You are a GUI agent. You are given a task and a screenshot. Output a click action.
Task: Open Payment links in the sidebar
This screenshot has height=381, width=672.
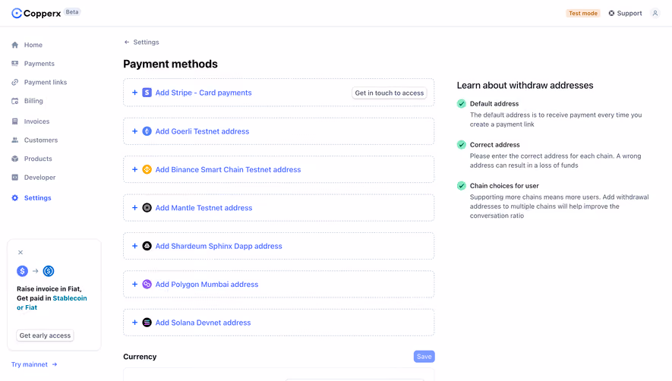pos(46,82)
